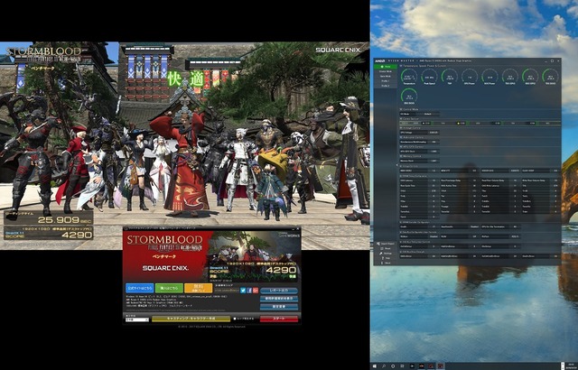Image resolution: width=578 pixels, height=370 pixels.
Task: Click the Peak Speed gauge in Ryzen Master
Action: click(x=430, y=77)
